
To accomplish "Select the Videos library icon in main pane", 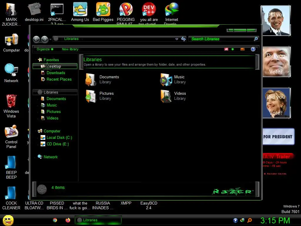I will pos(166,96).
